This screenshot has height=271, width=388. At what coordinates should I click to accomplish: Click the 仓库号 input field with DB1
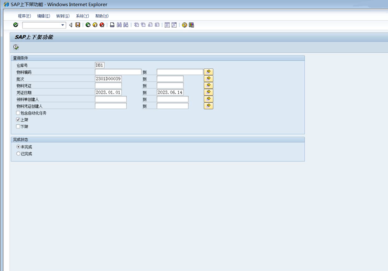click(100, 65)
